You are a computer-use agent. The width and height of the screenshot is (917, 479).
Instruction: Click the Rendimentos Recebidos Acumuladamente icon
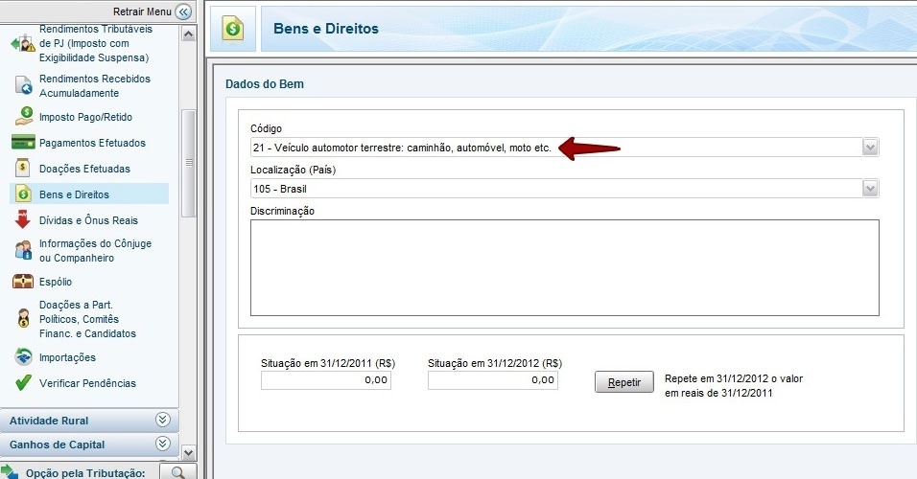[23, 86]
